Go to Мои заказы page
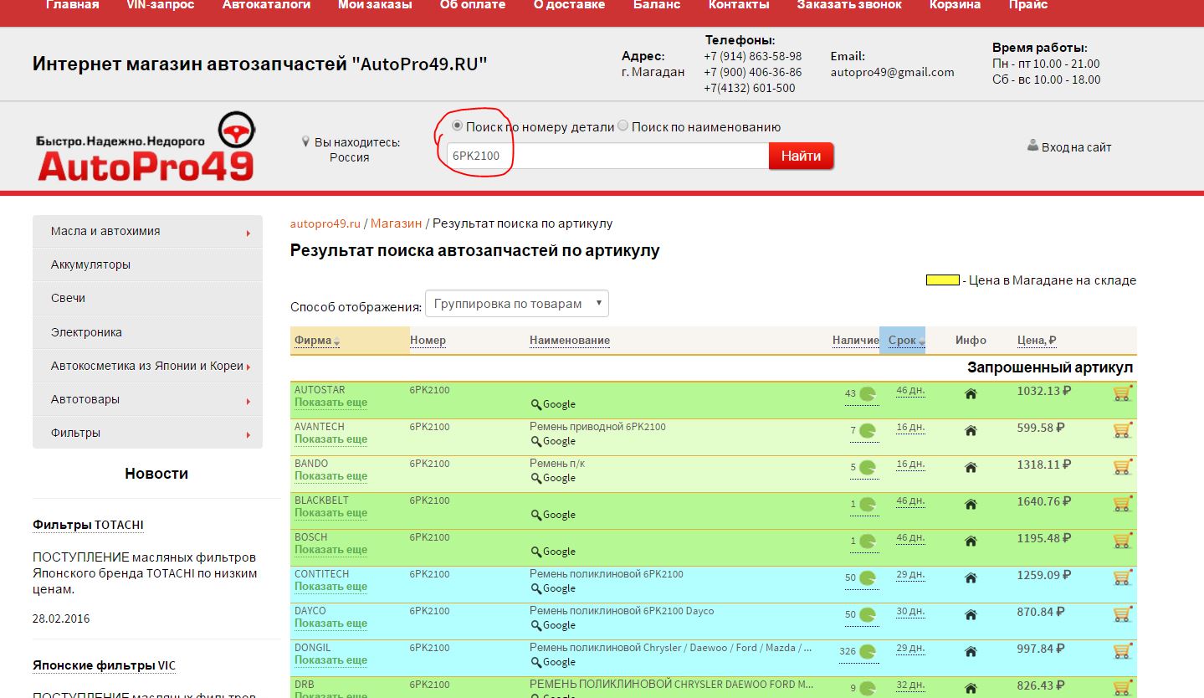This screenshot has width=1204, height=698. tap(375, 5)
